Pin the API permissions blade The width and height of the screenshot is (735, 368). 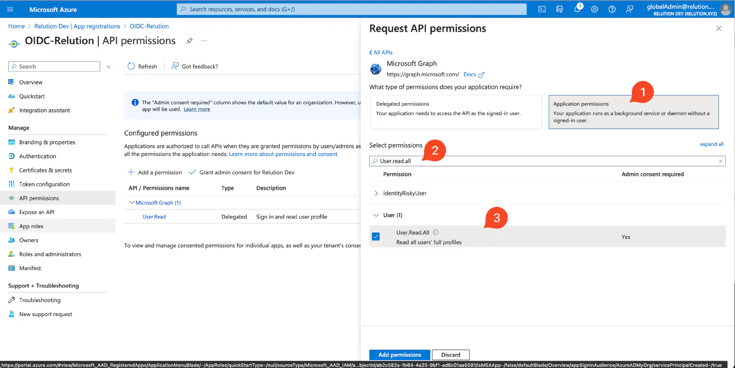click(189, 41)
